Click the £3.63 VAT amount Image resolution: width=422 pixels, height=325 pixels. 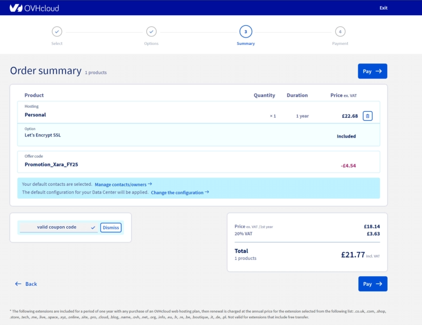[x=373, y=234]
